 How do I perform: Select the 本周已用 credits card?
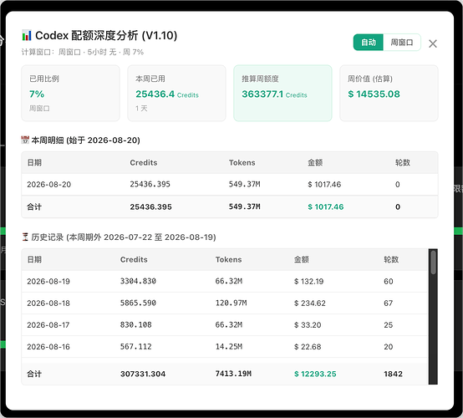pos(176,93)
